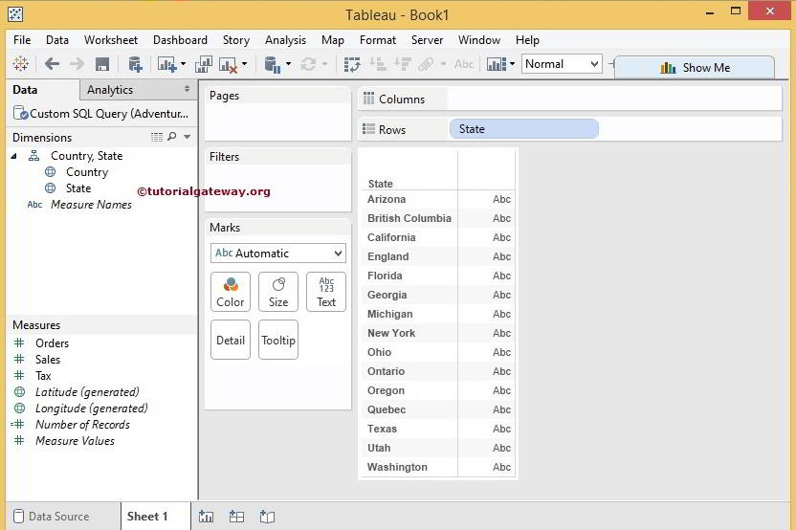The height and width of the screenshot is (530, 796).
Task: Save the workbook with floppy icon
Action: 102,64
